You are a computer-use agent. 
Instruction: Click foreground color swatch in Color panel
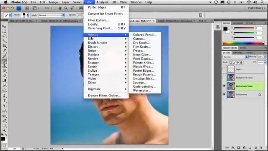(x=225, y=29)
